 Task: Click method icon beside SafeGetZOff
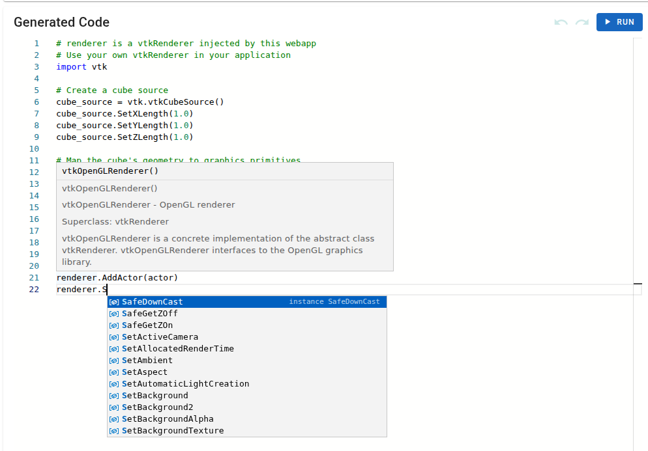(114, 314)
